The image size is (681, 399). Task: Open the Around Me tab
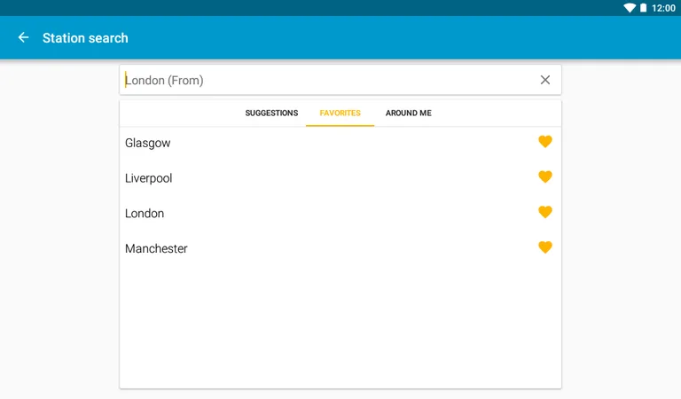coord(408,113)
